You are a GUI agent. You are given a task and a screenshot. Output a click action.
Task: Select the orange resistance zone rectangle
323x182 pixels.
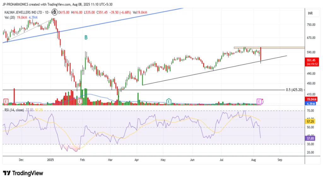coord(269,48)
